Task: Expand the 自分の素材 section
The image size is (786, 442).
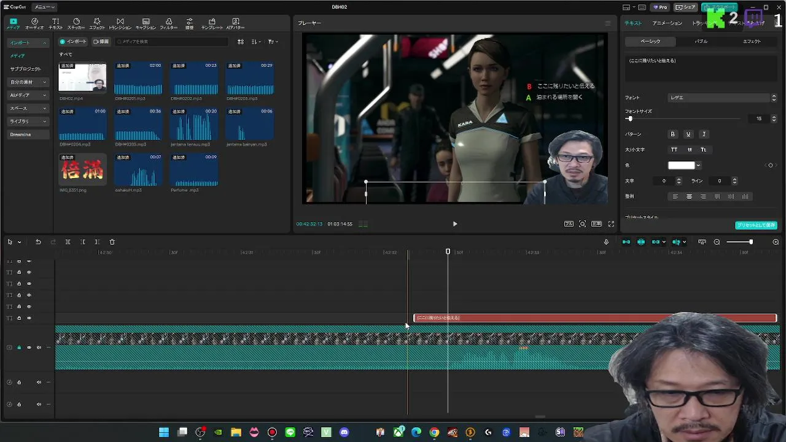Action: click(x=28, y=82)
